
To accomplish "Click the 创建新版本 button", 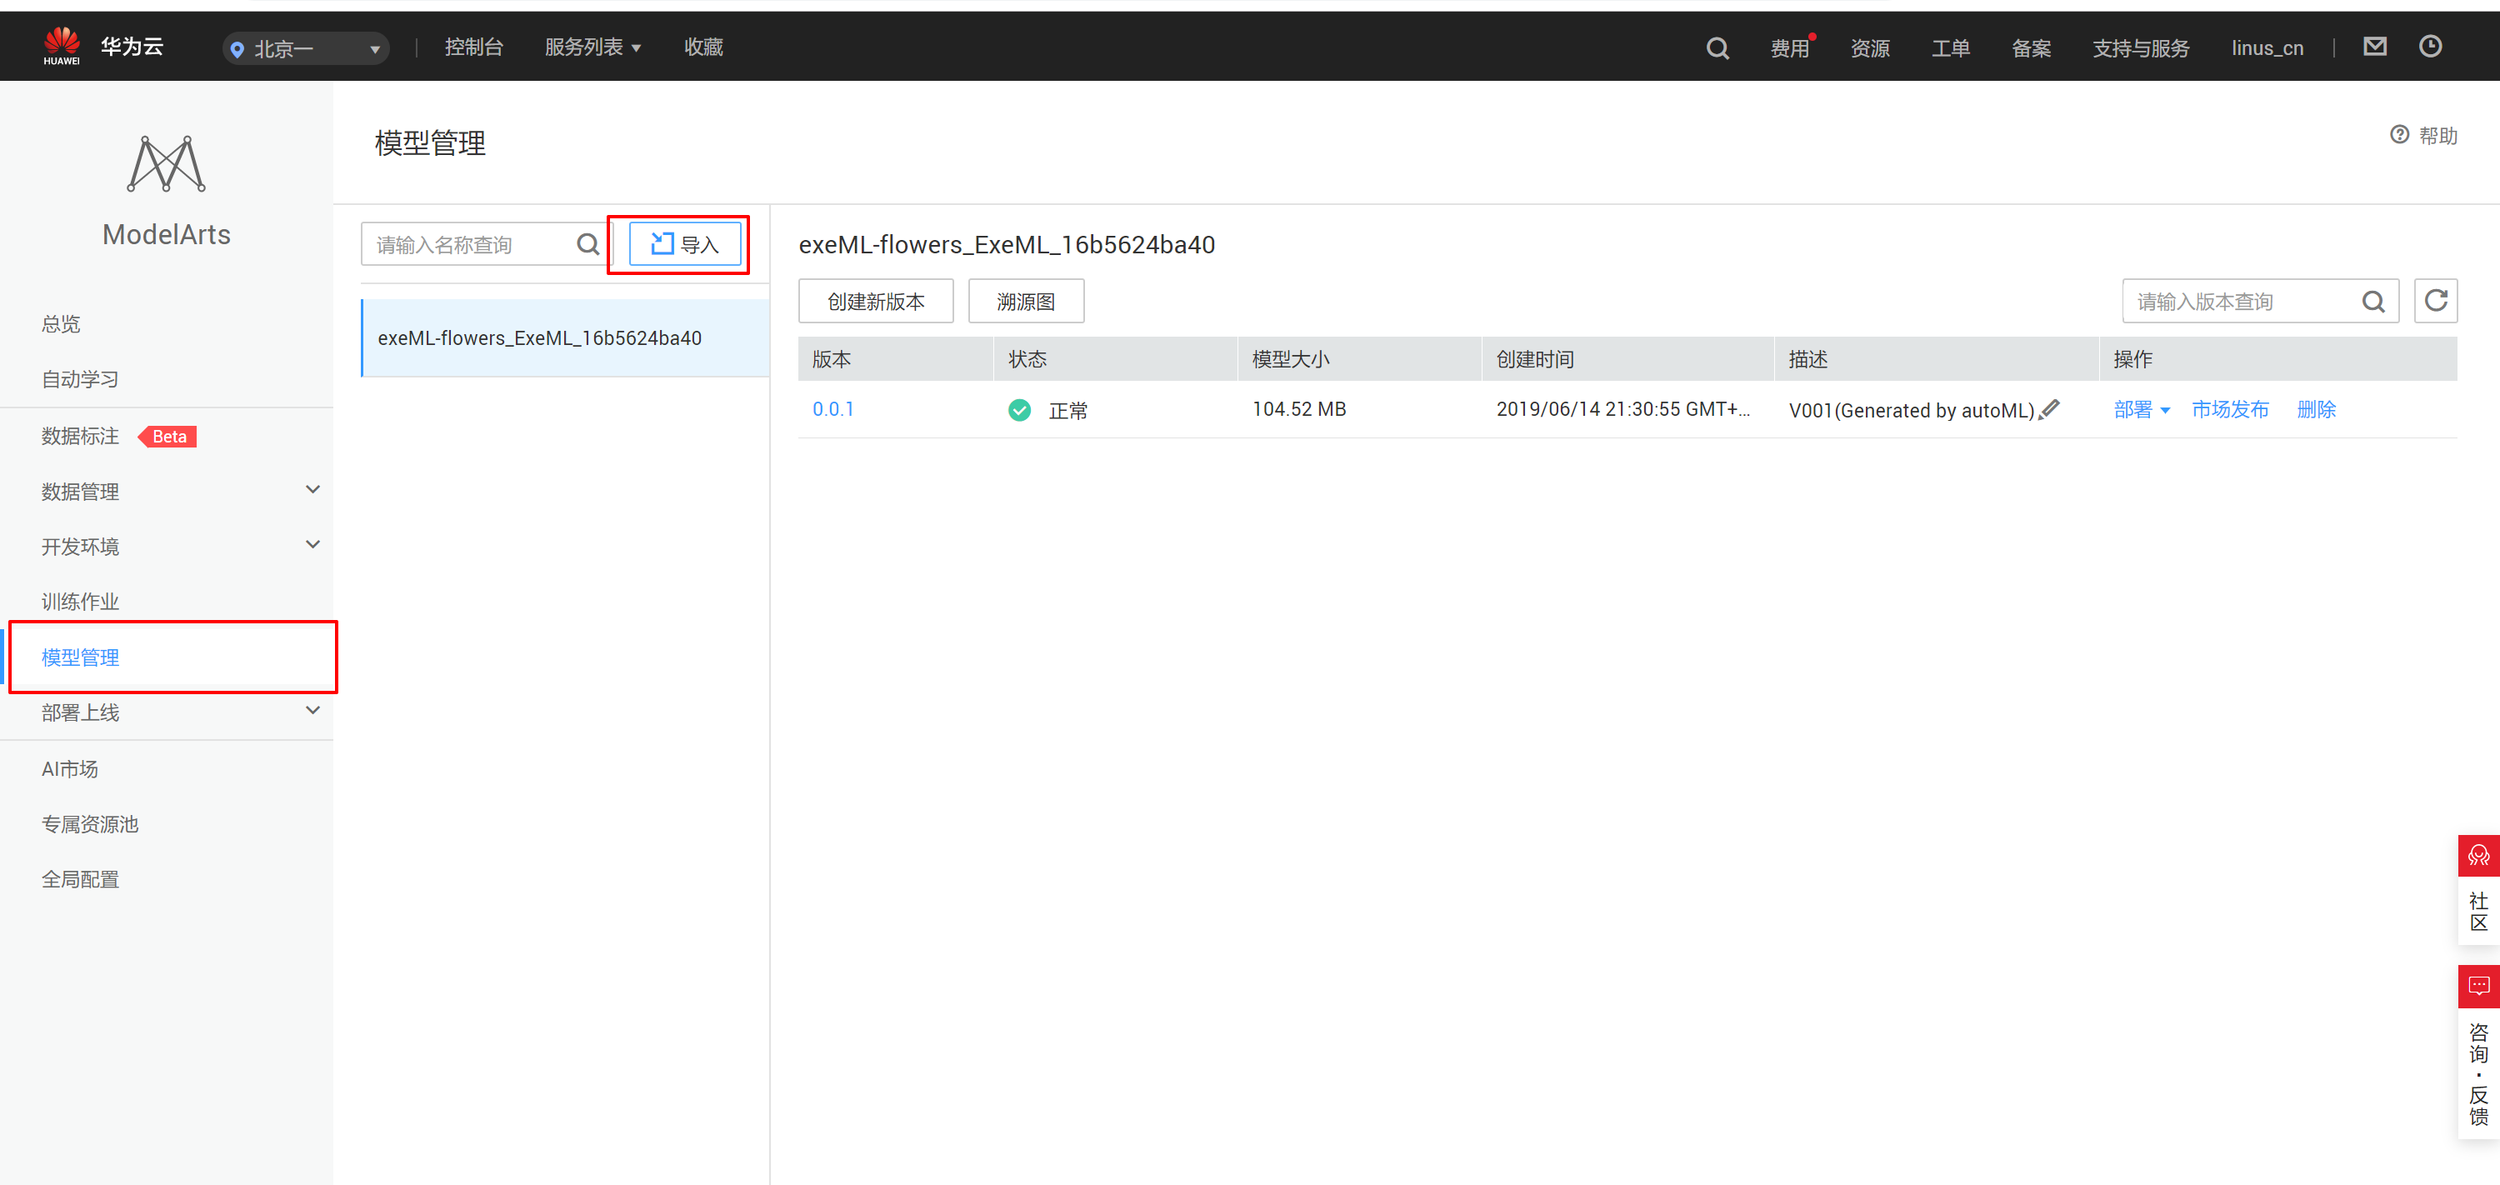I will tap(875, 301).
